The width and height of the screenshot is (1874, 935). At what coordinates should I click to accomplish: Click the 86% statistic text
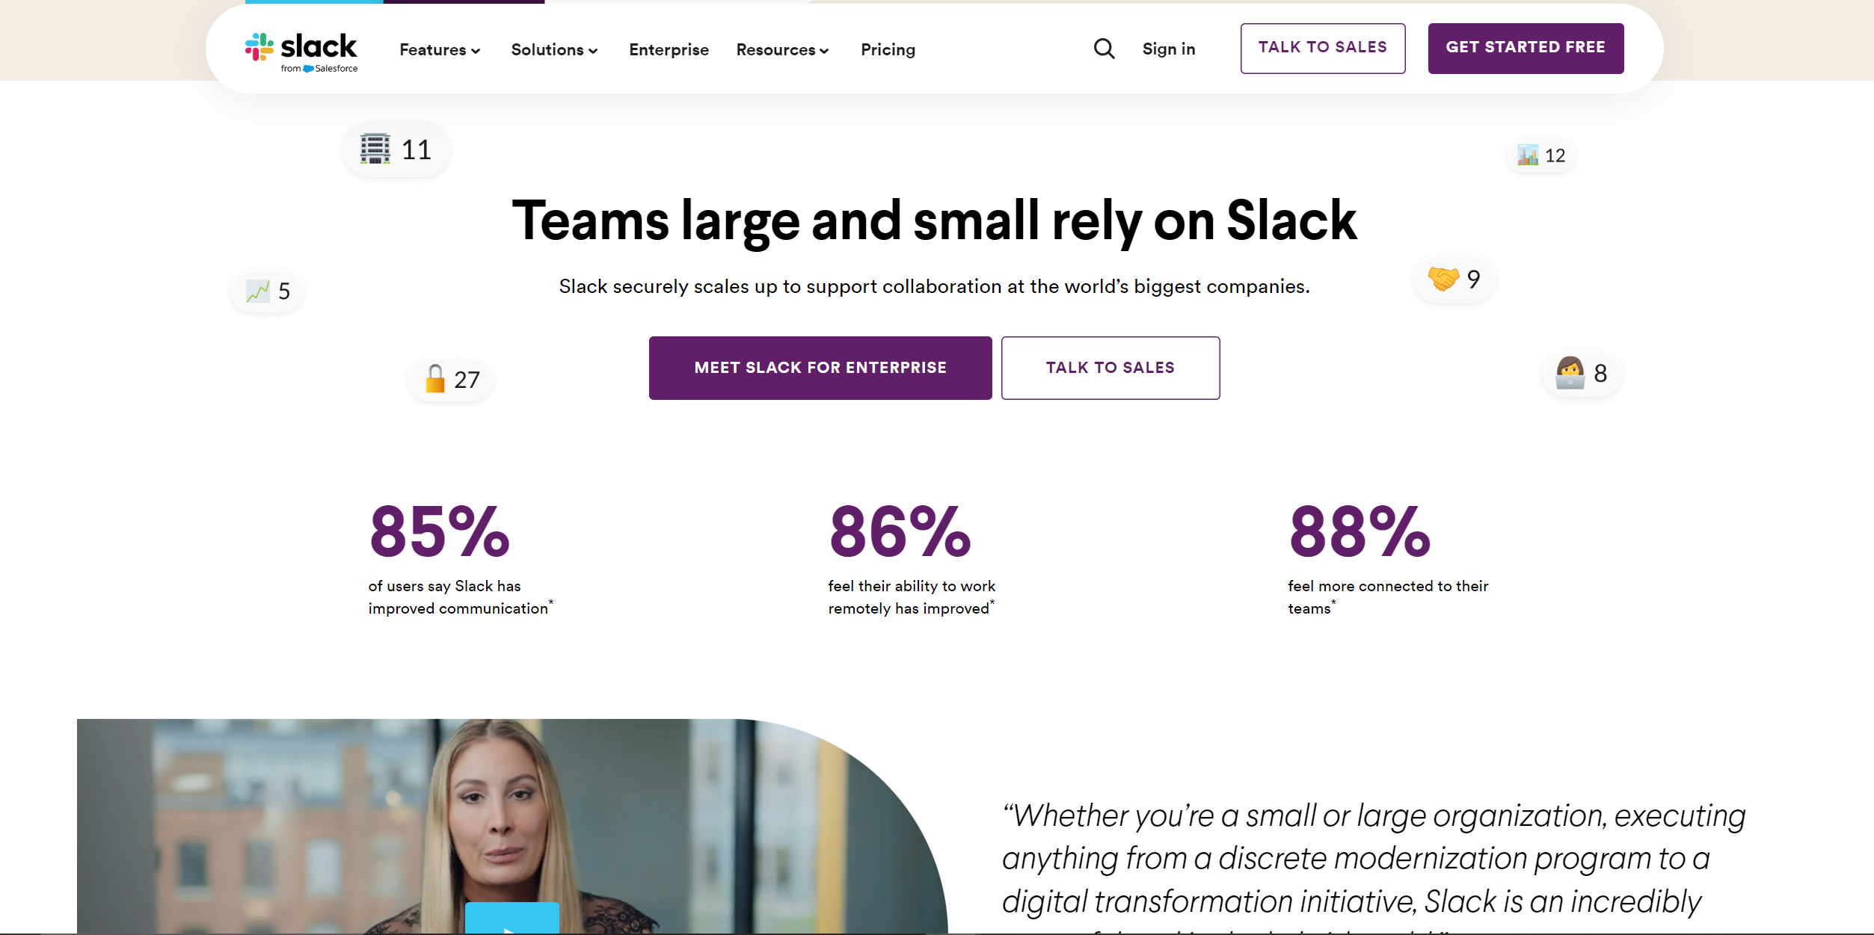[x=900, y=531]
